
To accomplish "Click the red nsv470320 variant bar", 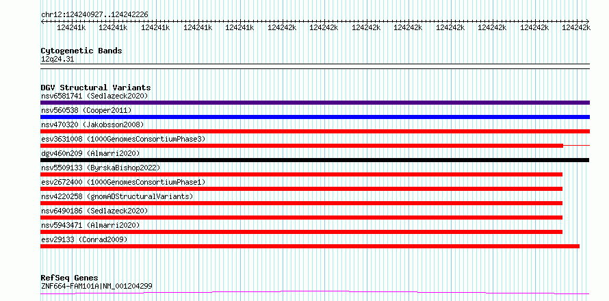I will click(315, 131).
